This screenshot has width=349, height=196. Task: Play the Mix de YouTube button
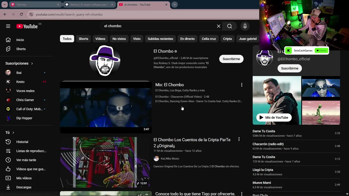pyautogui.click(x=274, y=118)
